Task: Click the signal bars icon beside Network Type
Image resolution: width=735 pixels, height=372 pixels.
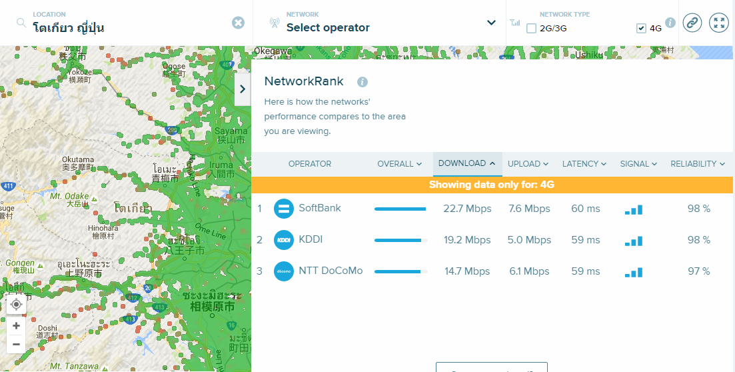Action: [x=515, y=22]
